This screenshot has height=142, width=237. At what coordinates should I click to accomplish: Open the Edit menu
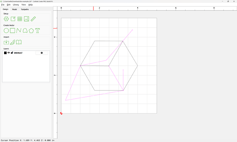pyautogui.click(x=9, y=5)
